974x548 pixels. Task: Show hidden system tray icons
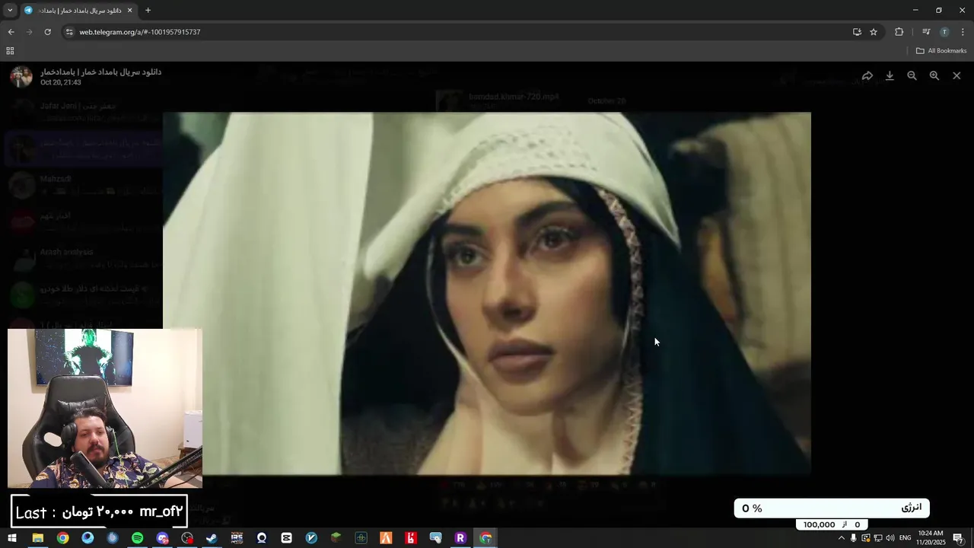pyautogui.click(x=841, y=538)
